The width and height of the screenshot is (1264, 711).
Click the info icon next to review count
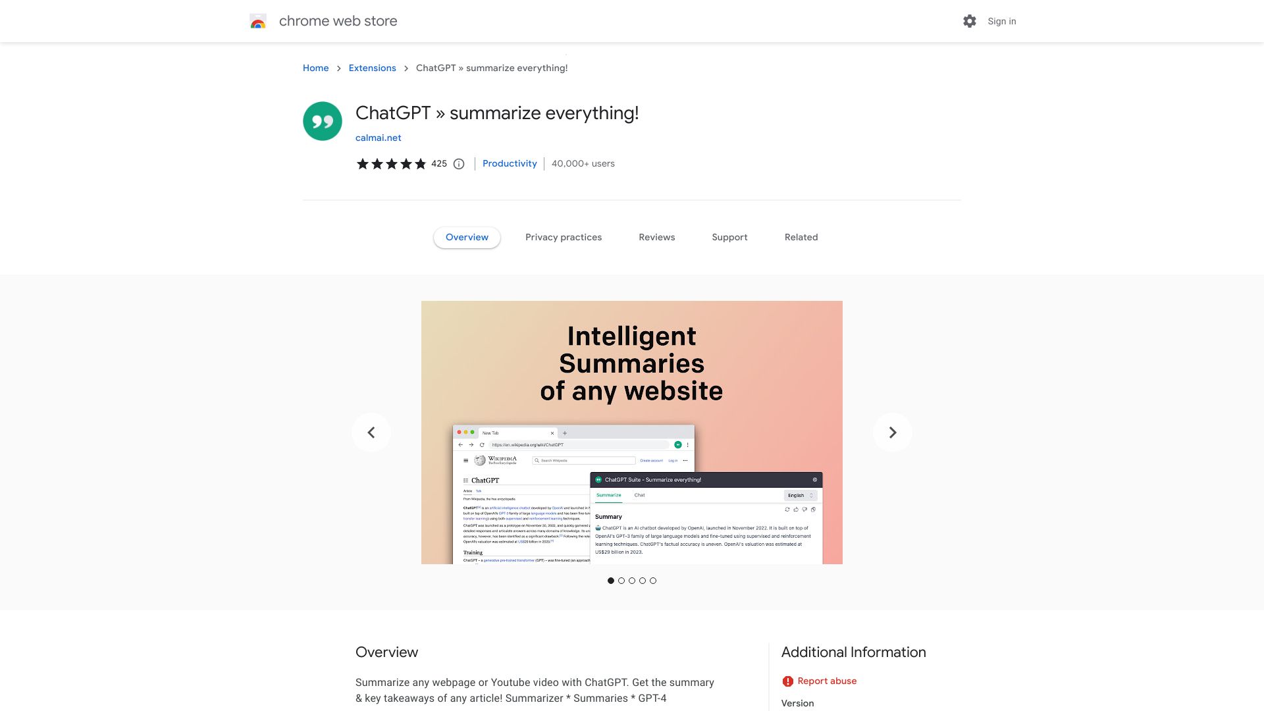[458, 164]
